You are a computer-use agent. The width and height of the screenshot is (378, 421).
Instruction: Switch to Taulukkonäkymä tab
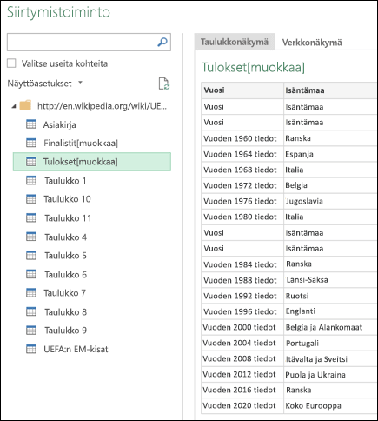235,42
